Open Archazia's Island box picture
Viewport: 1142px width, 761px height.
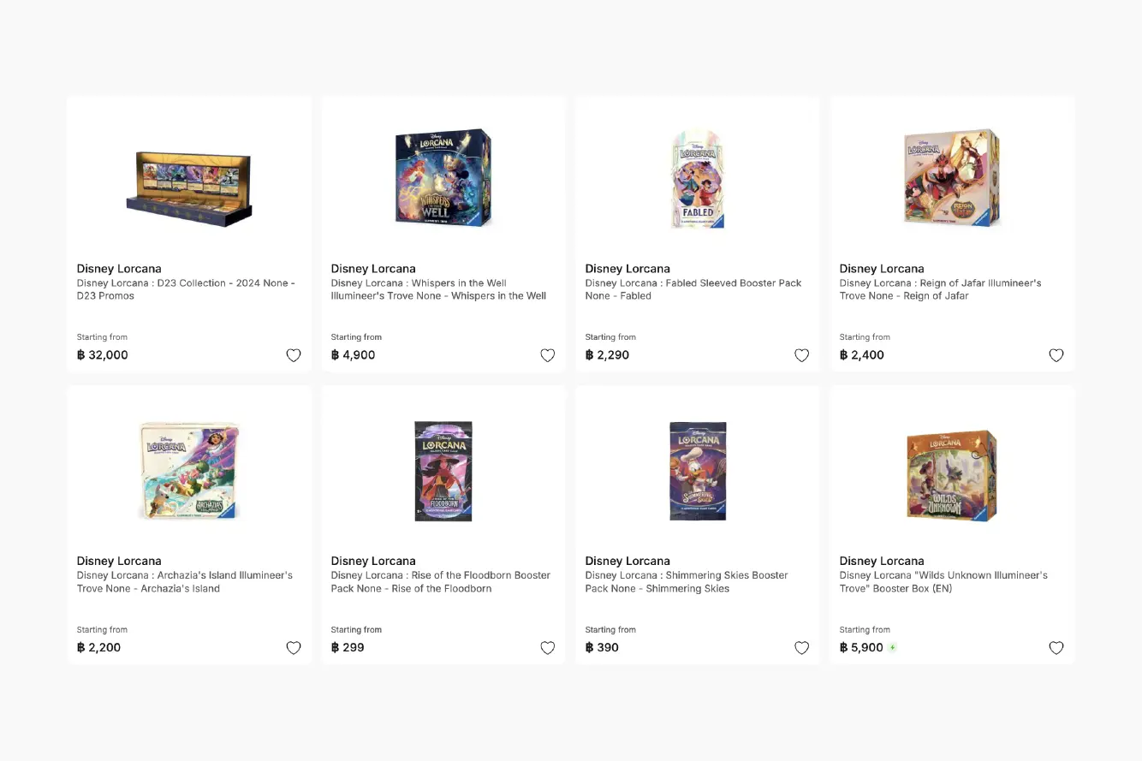click(x=190, y=470)
